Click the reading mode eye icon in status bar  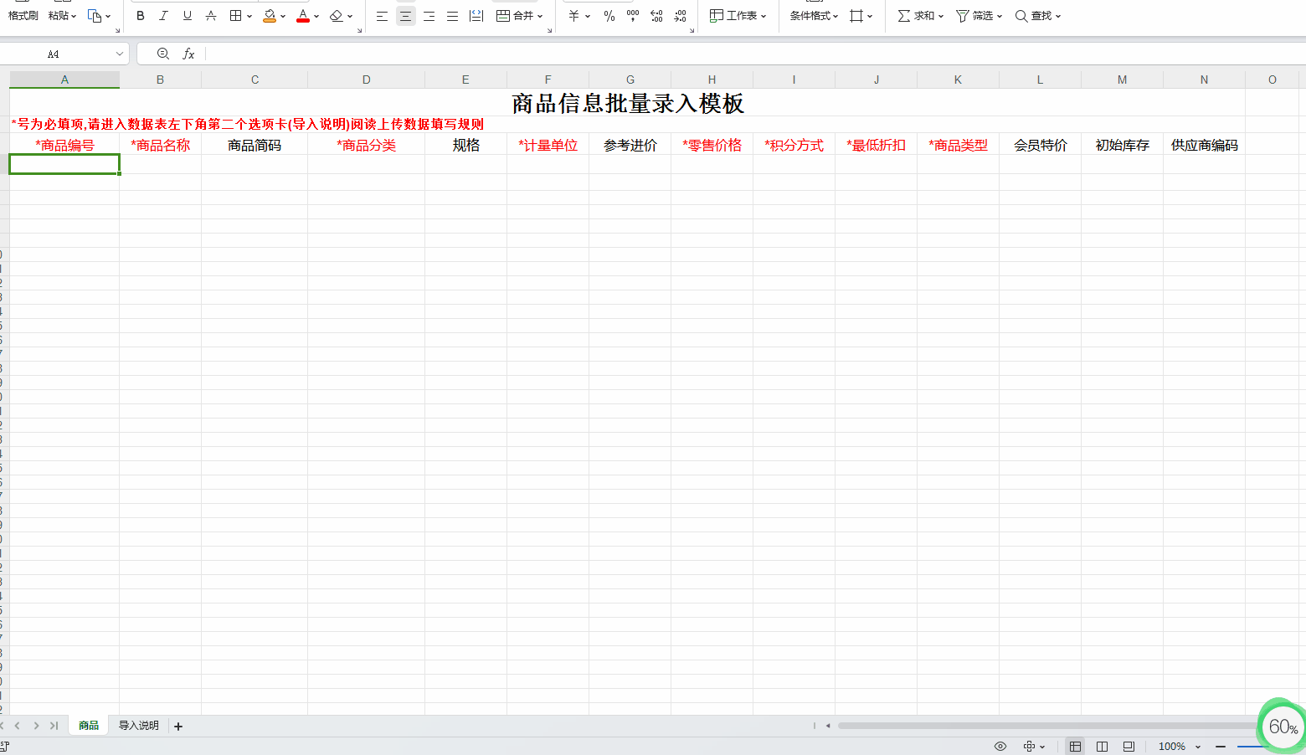1000,745
